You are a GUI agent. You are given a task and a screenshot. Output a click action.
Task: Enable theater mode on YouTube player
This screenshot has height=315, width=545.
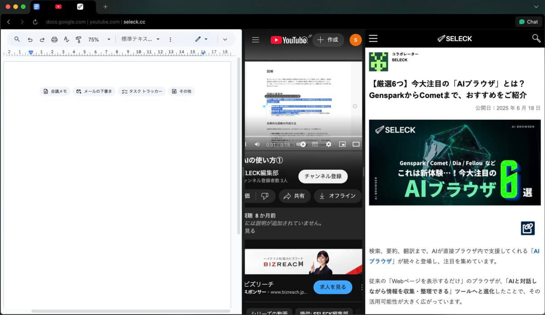(x=356, y=144)
